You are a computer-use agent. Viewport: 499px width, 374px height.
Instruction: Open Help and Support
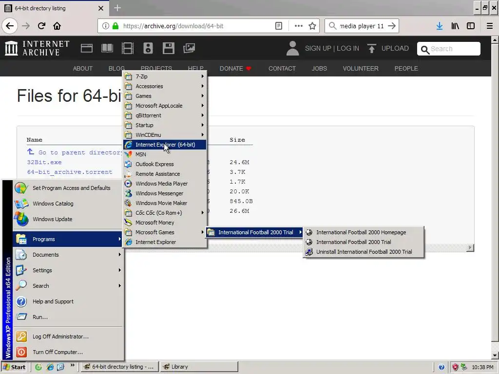point(68,301)
